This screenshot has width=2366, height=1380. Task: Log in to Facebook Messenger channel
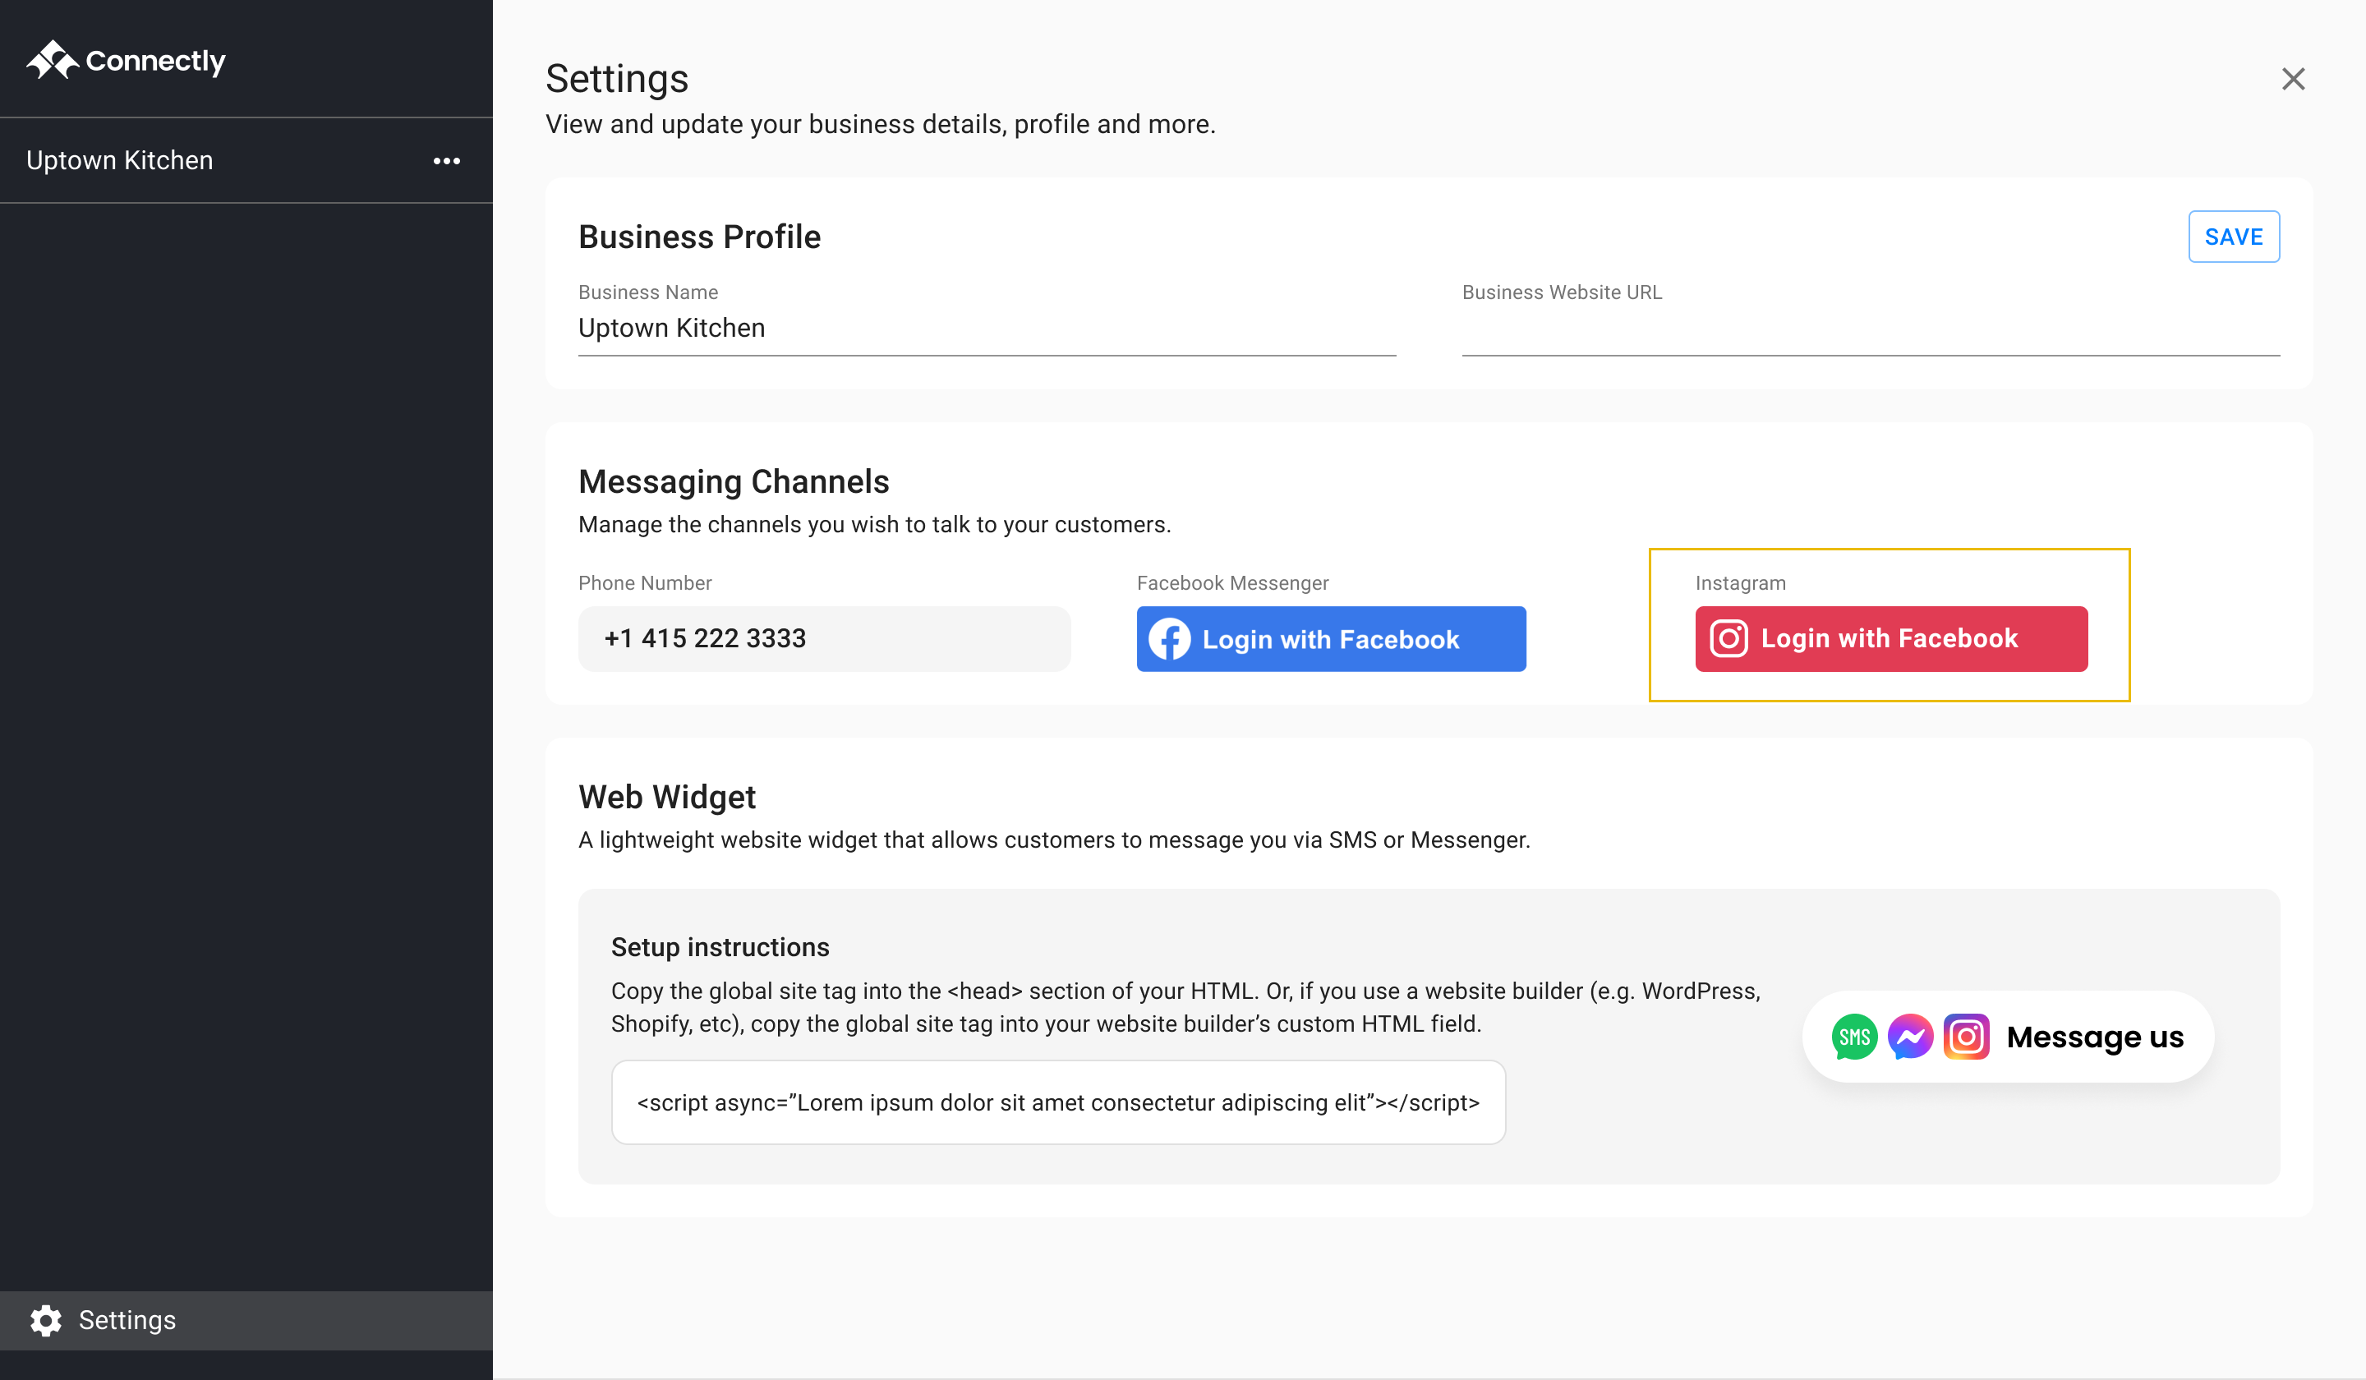tap(1332, 639)
